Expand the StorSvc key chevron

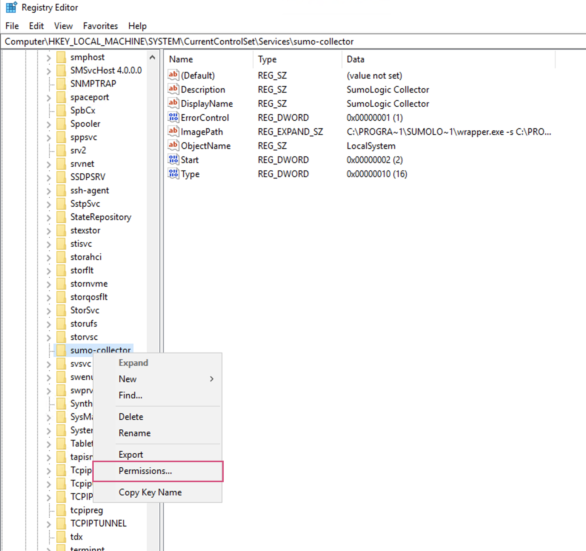point(49,311)
